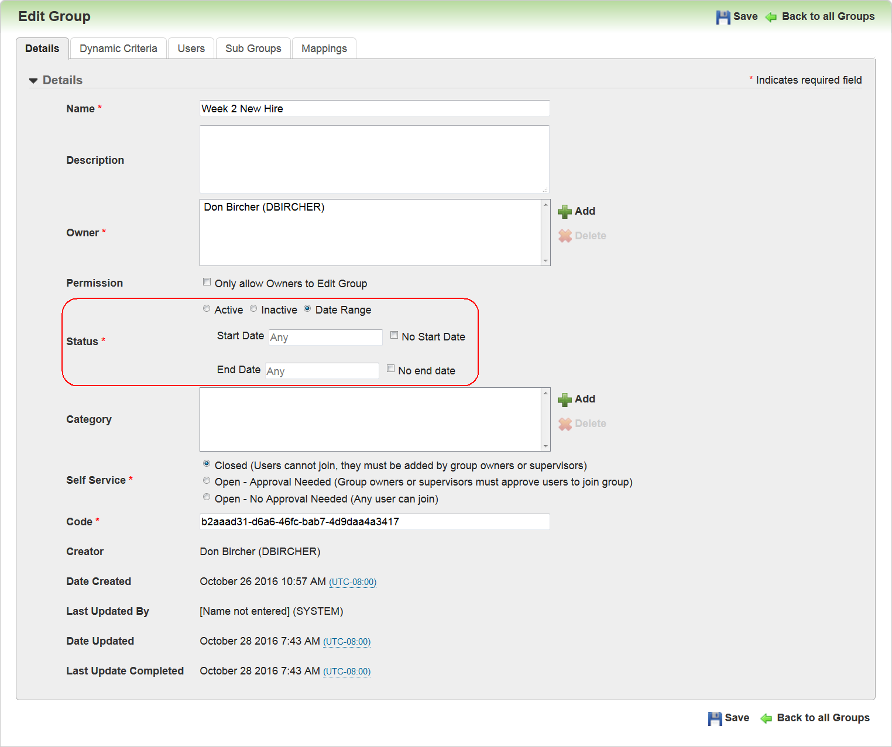The width and height of the screenshot is (892, 747).
Task: Click the green back arrow icon at bottom
Action: point(766,718)
